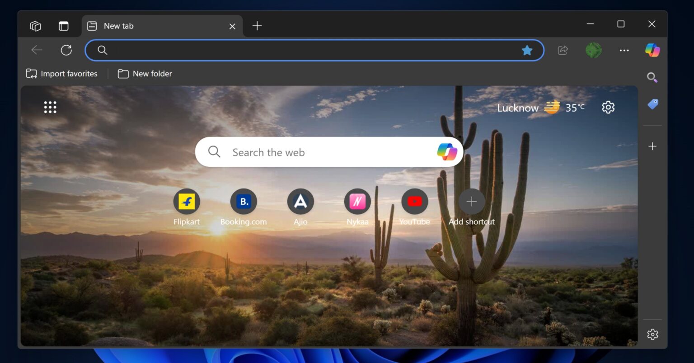The width and height of the screenshot is (694, 363).
Task: Add a new shortcut tile
Action: [x=471, y=202]
